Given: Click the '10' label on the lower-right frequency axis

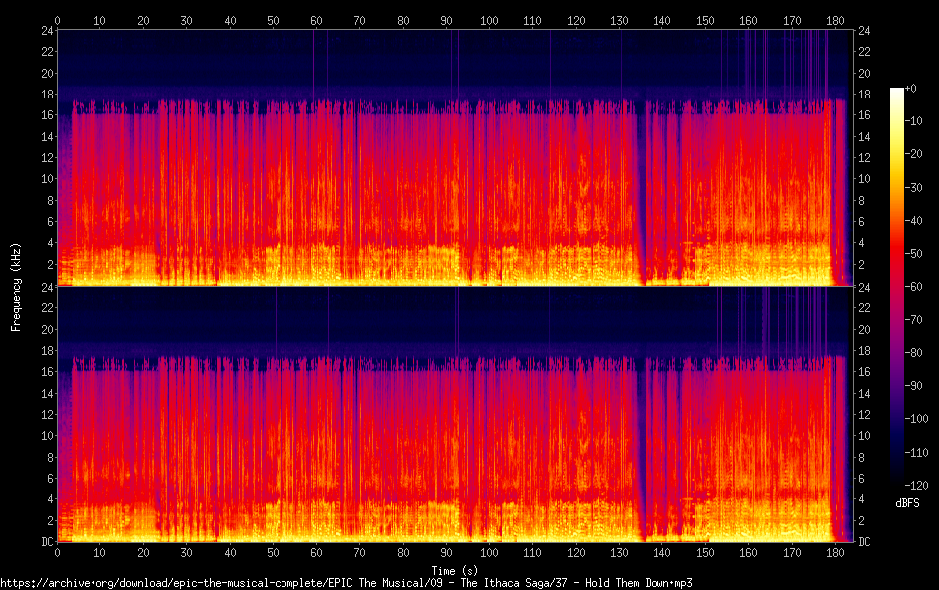Looking at the screenshot, I should tap(863, 436).
